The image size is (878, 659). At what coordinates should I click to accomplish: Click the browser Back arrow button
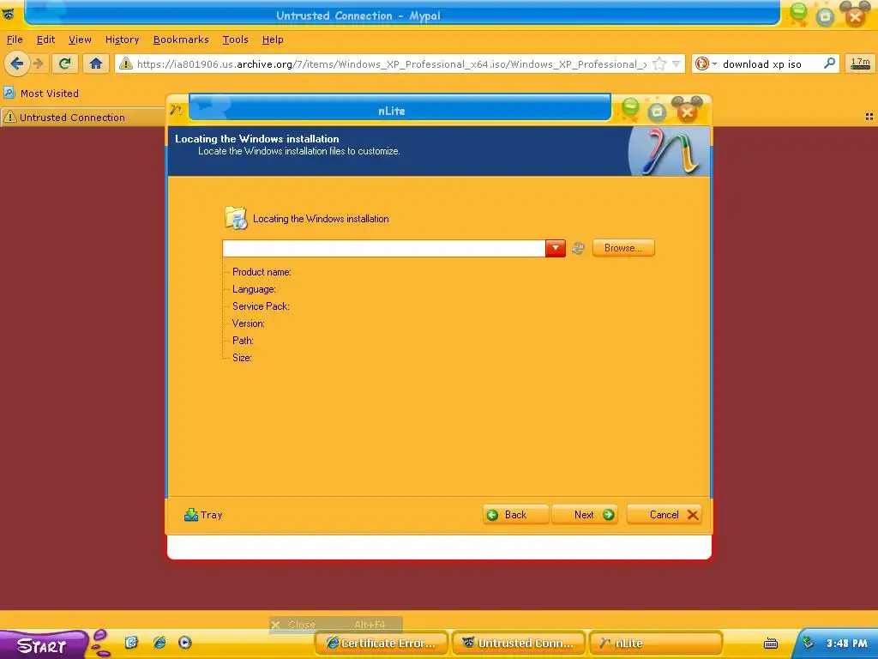(17, 63)
